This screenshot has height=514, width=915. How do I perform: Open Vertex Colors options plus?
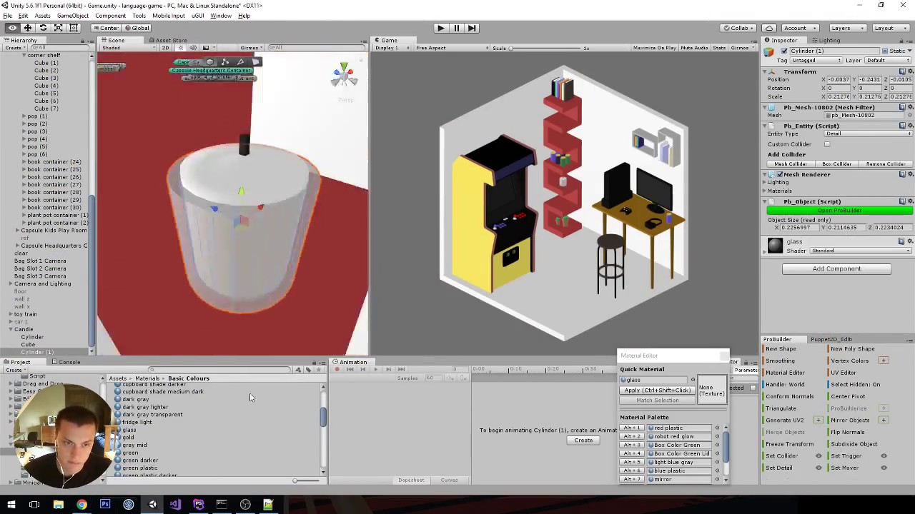click(x=884, y=361)
